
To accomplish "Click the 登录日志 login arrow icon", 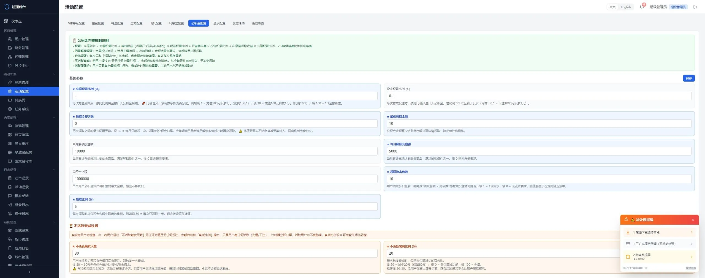I will [10, 205].
